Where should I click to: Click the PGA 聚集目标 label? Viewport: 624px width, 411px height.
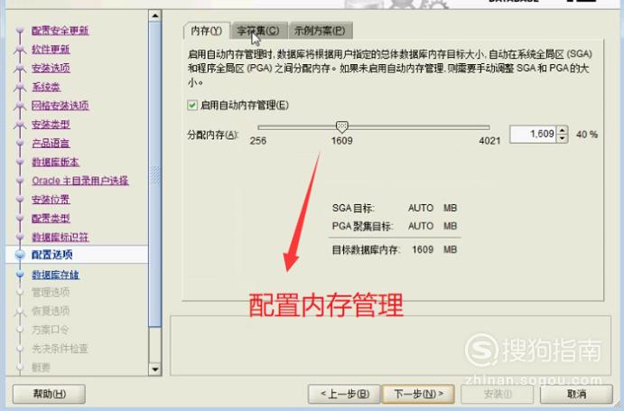[362, 226]
